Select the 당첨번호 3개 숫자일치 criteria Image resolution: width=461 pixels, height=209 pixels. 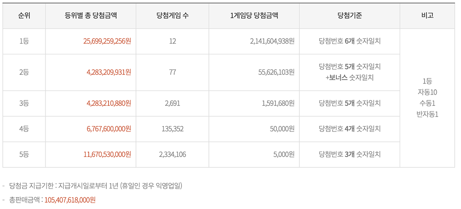point(349,154)
